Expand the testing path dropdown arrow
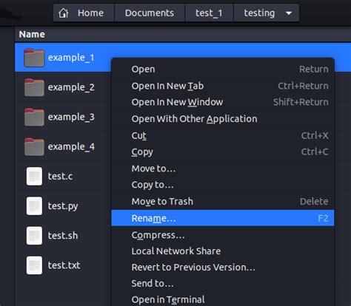The width and height of the screenshot is (351, 306). 289,13
